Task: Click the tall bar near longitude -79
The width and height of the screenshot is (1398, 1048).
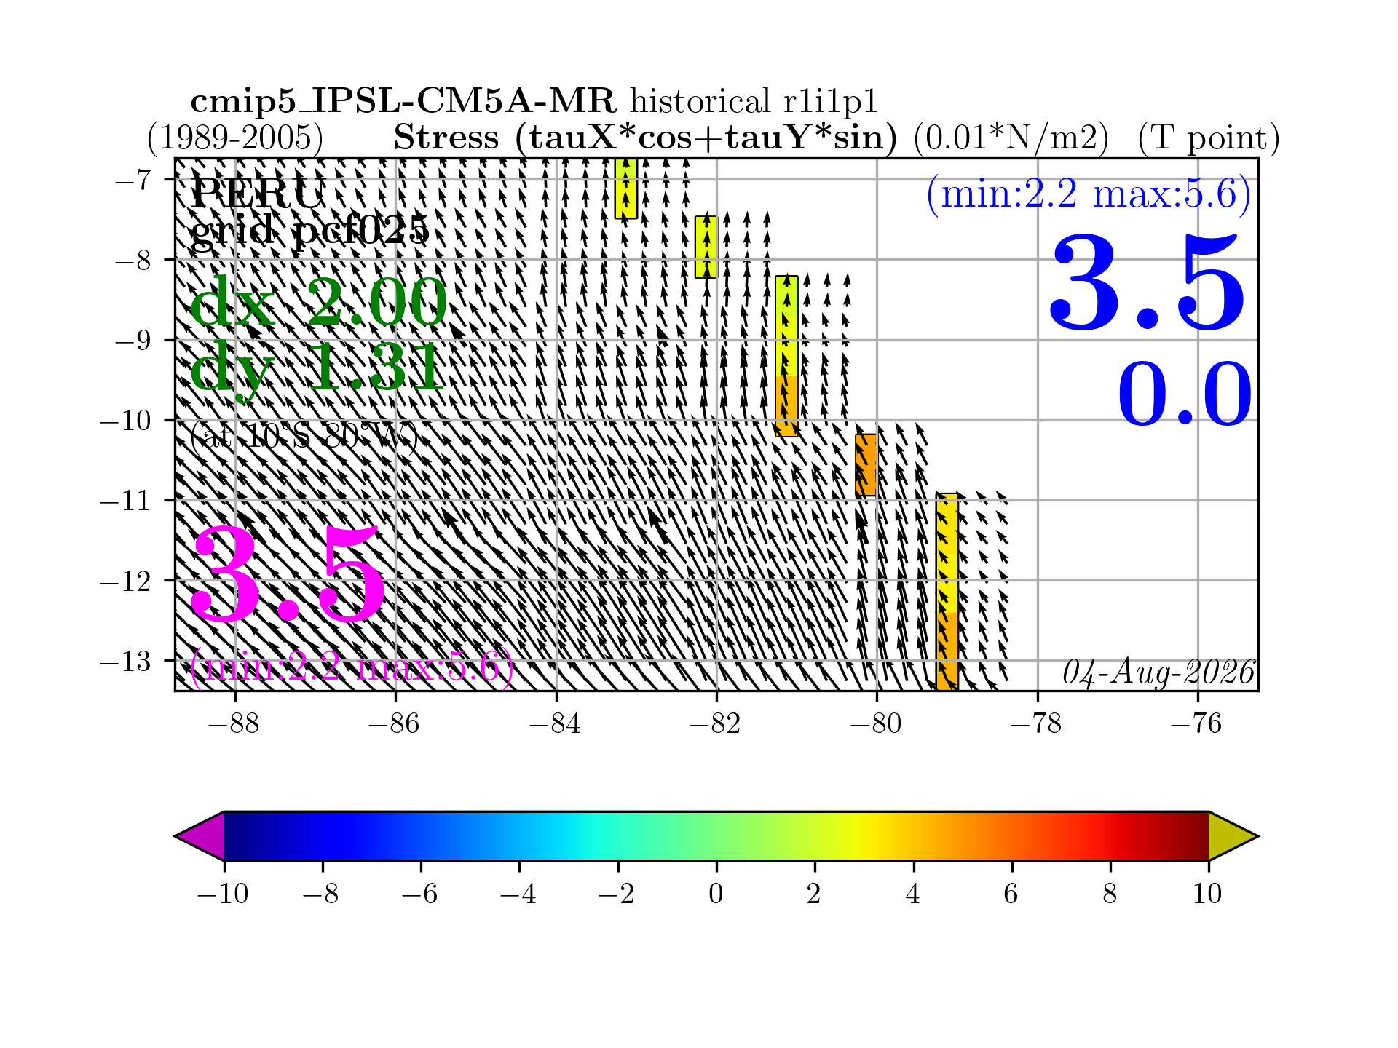Action: coord(947,592)
